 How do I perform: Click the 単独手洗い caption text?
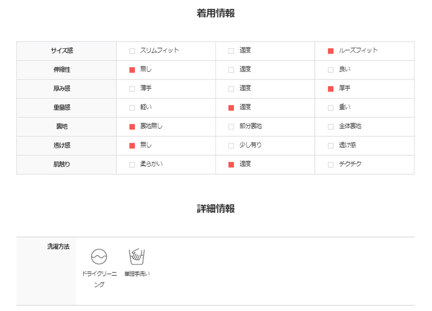click(137, 274)
